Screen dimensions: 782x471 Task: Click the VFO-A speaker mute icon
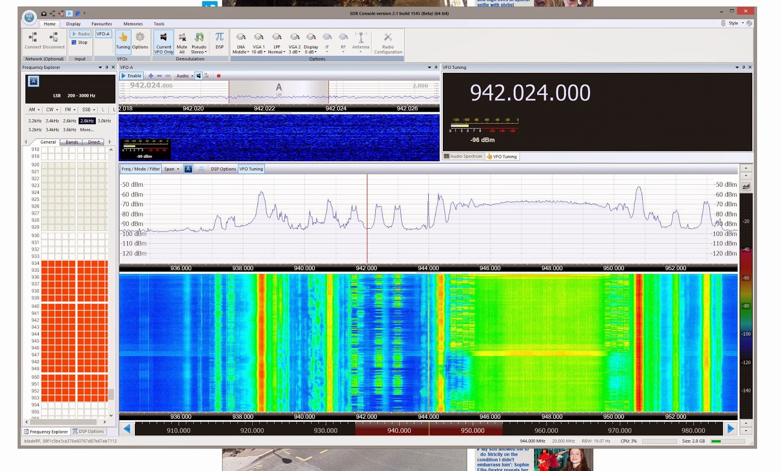coord(198,76)
